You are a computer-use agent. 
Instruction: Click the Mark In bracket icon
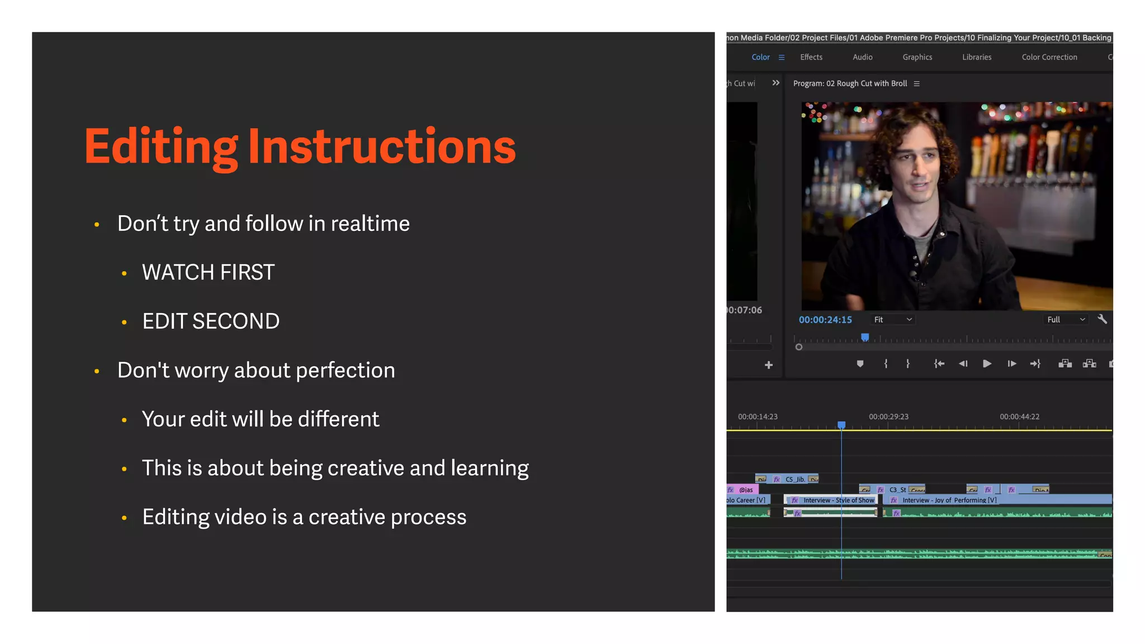(886, 364)
